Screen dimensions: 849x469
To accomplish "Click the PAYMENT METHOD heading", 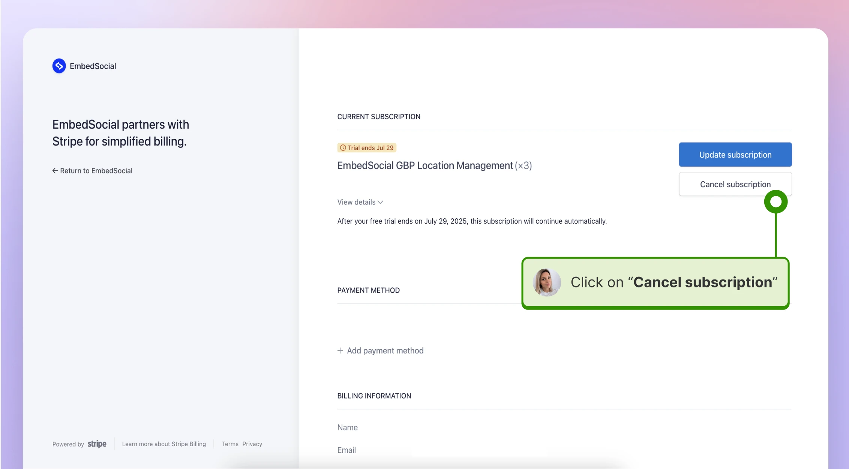I will point(368,290).
